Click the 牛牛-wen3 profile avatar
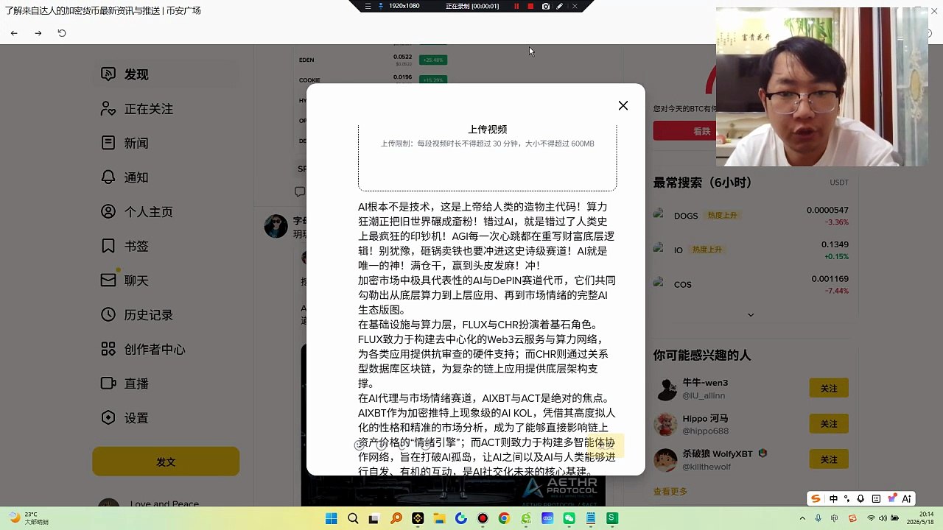The image size is (943, 530). tap(666, 389)
